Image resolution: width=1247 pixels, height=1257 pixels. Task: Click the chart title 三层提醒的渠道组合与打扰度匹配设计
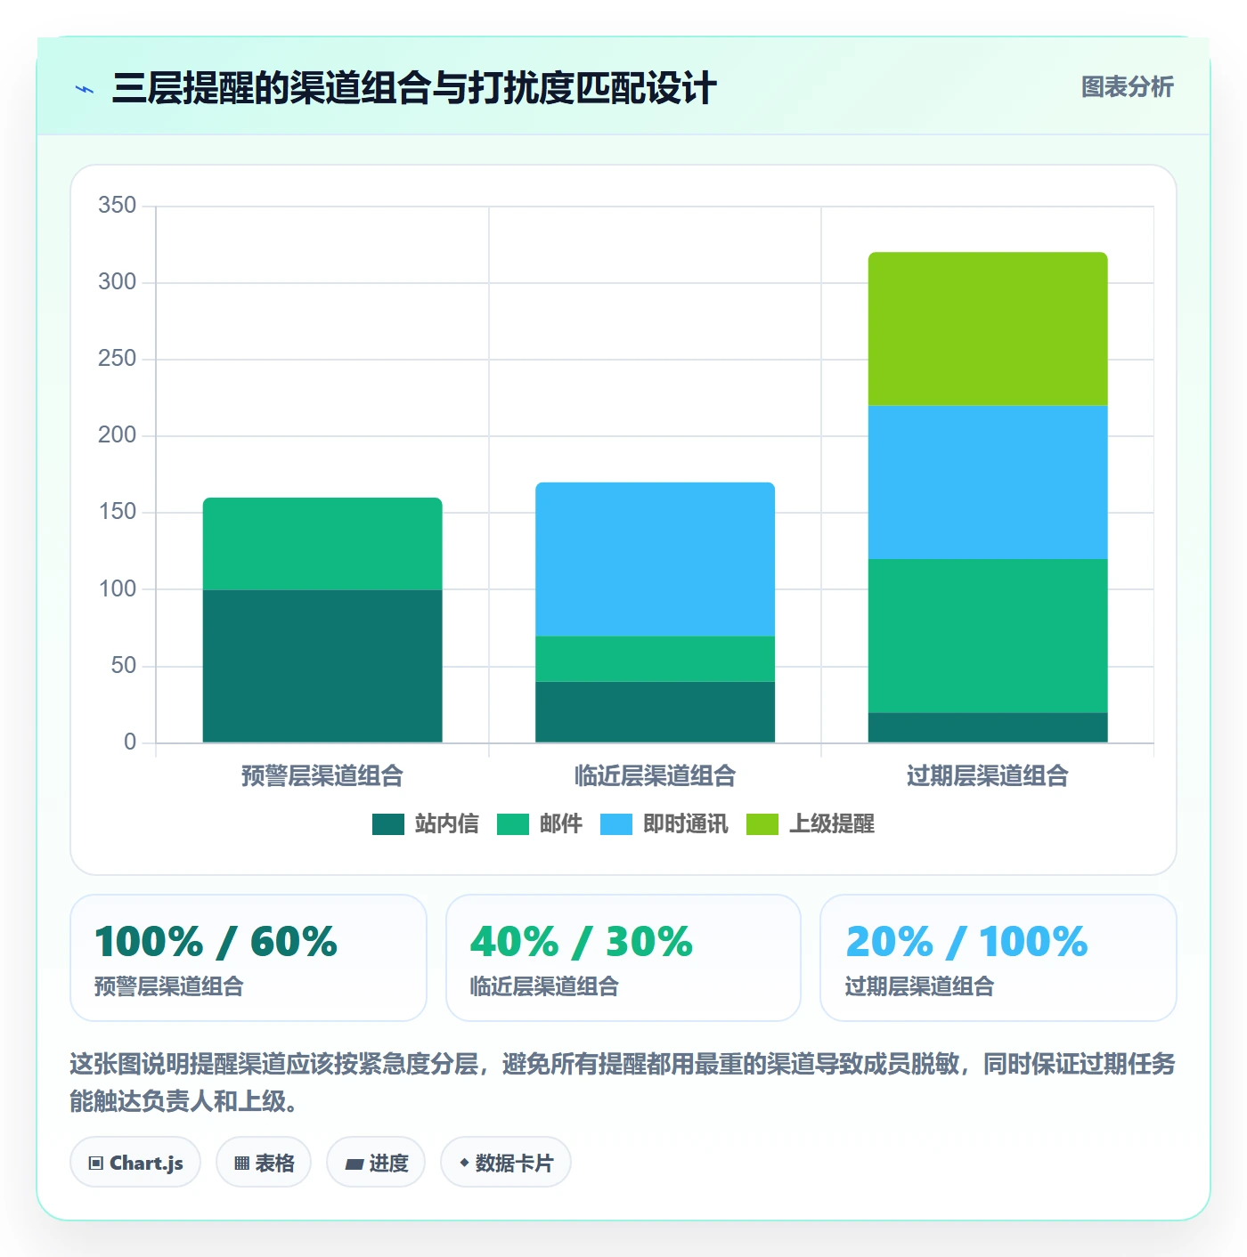(x=414, y=88)
